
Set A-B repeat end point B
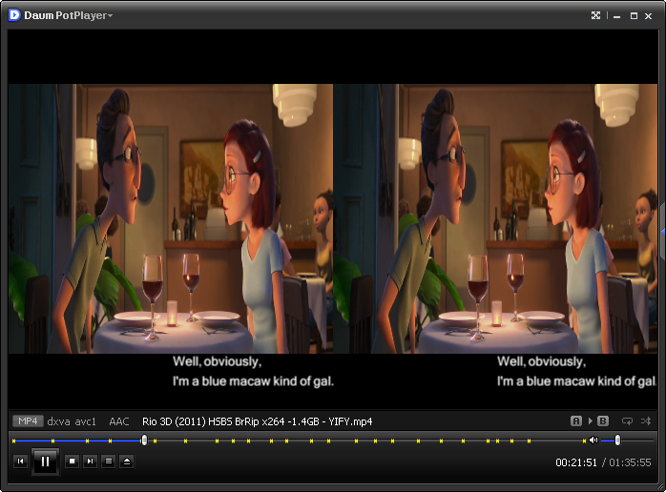click(x=603, y=420)
